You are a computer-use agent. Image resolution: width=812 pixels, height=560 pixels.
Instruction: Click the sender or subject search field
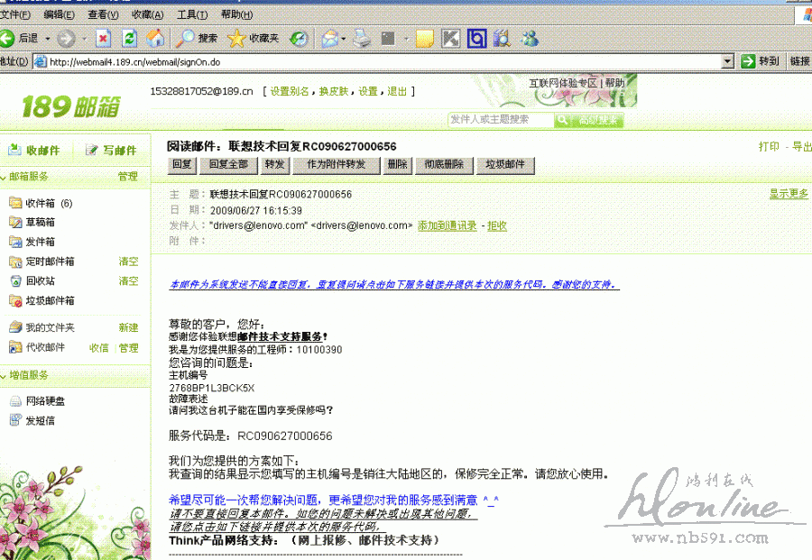501,120
